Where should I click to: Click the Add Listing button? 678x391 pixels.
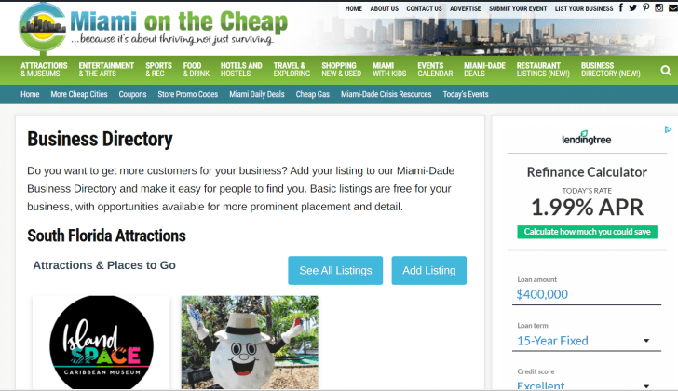click(x=429, y=271)
